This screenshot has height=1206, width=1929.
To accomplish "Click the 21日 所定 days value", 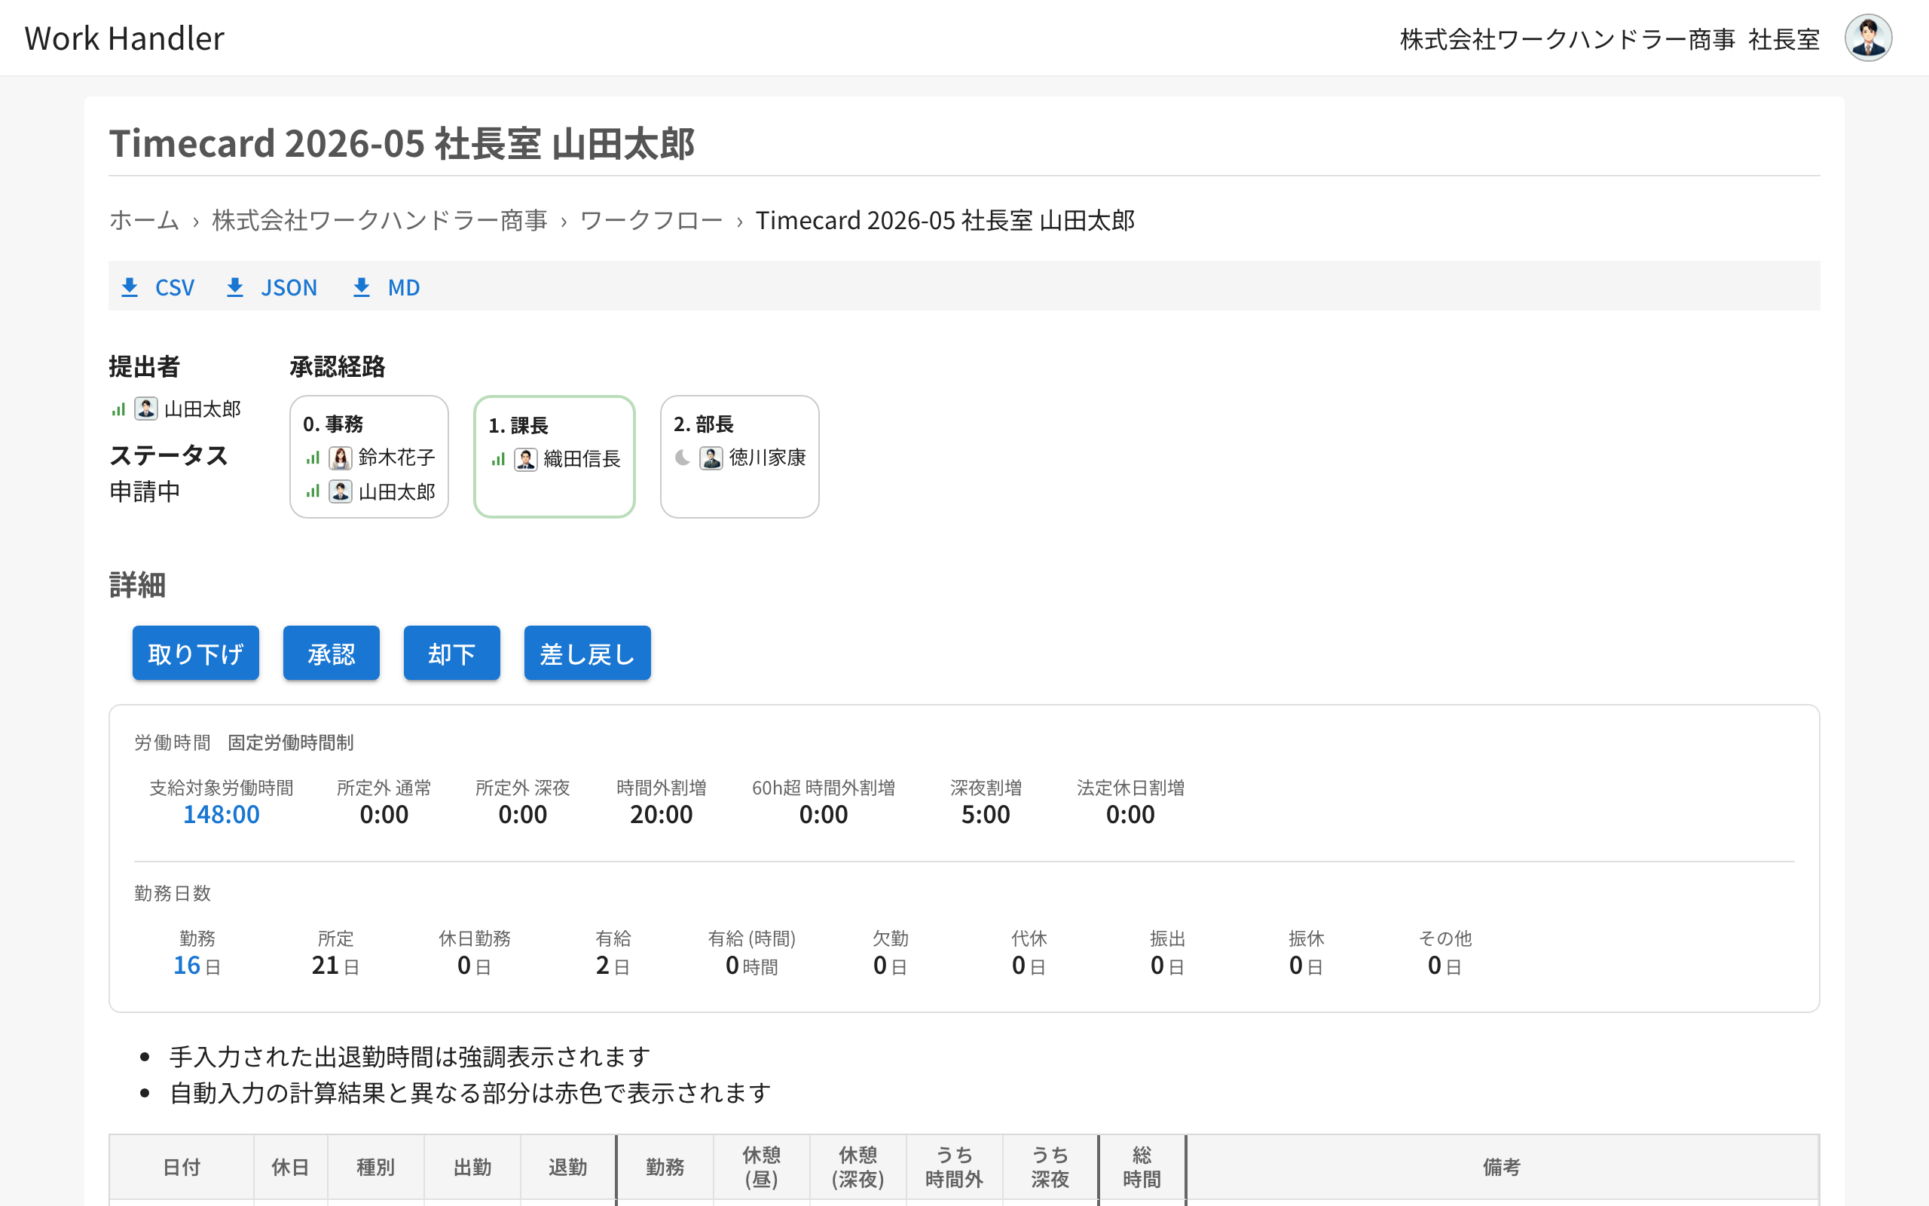I will [x=335, y=965].
